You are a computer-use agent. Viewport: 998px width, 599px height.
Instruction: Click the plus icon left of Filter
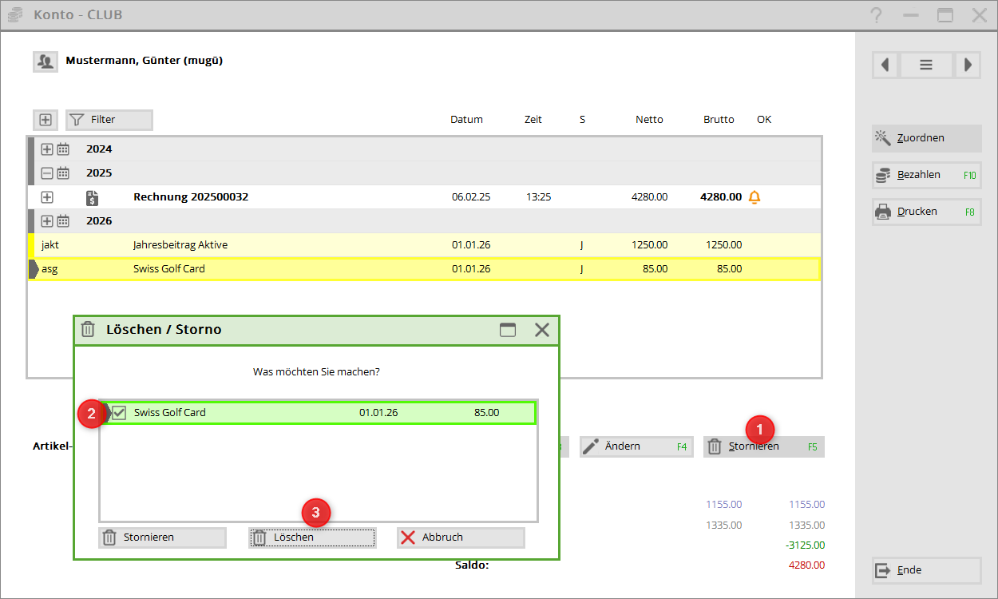click(46, 120)
